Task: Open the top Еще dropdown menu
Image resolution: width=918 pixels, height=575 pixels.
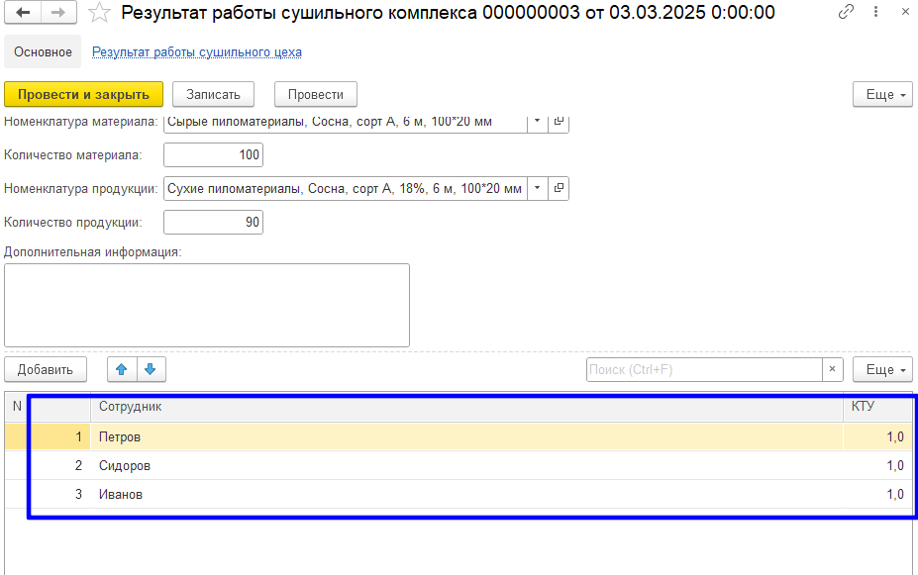Action: point(882,94)
